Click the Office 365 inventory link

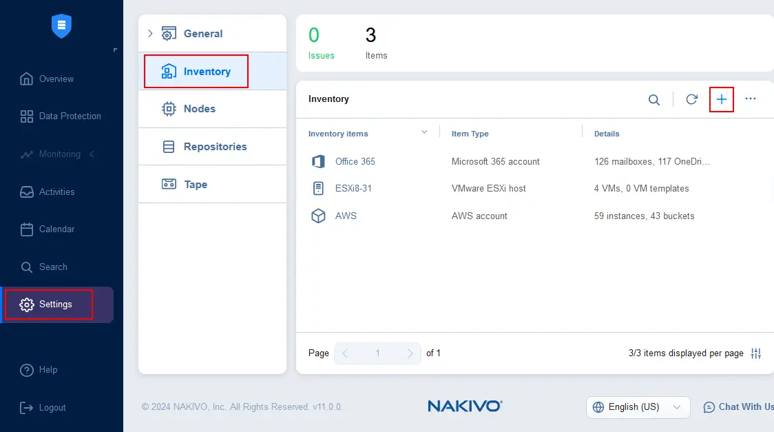[355, 161]
